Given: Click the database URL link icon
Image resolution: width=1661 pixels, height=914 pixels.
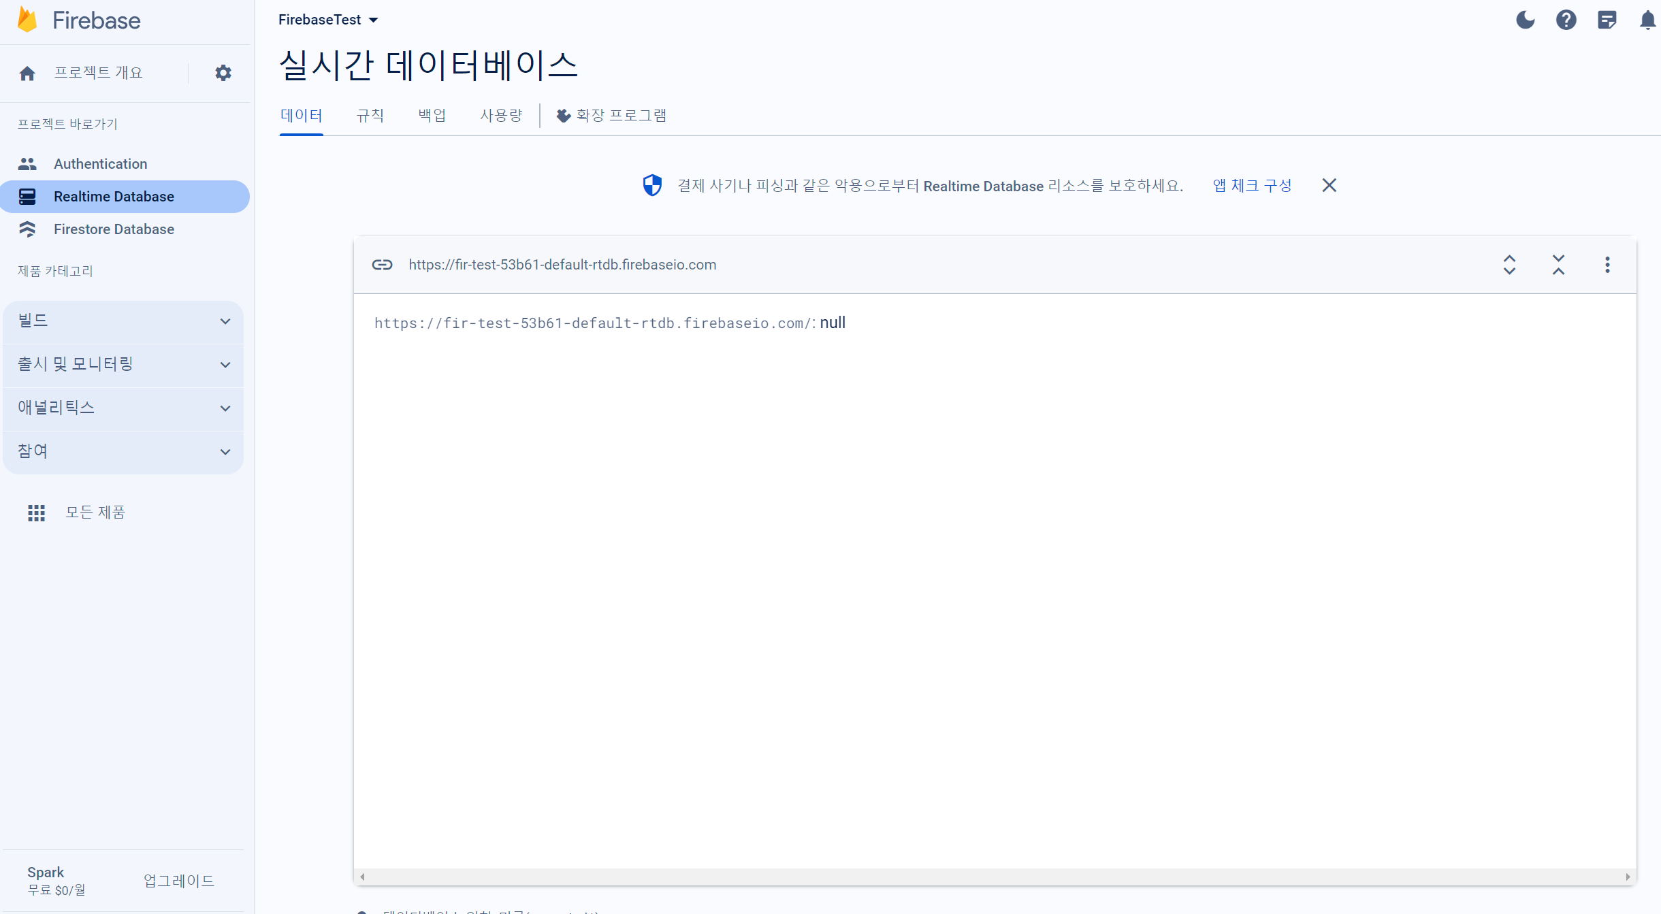Looking at the screenshot, I should pos(382,265).
